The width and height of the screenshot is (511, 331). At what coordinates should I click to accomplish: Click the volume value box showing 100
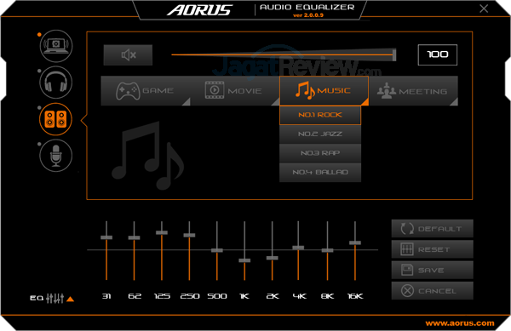(x=438, y=54)
